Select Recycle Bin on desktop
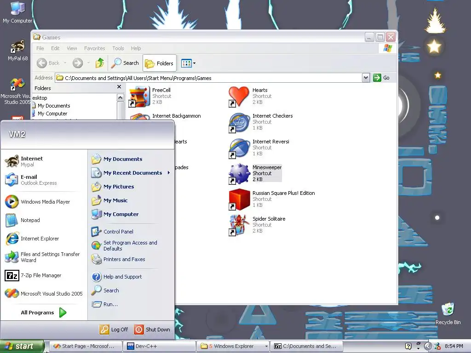The image size is (471, 353). coord(448,313)
